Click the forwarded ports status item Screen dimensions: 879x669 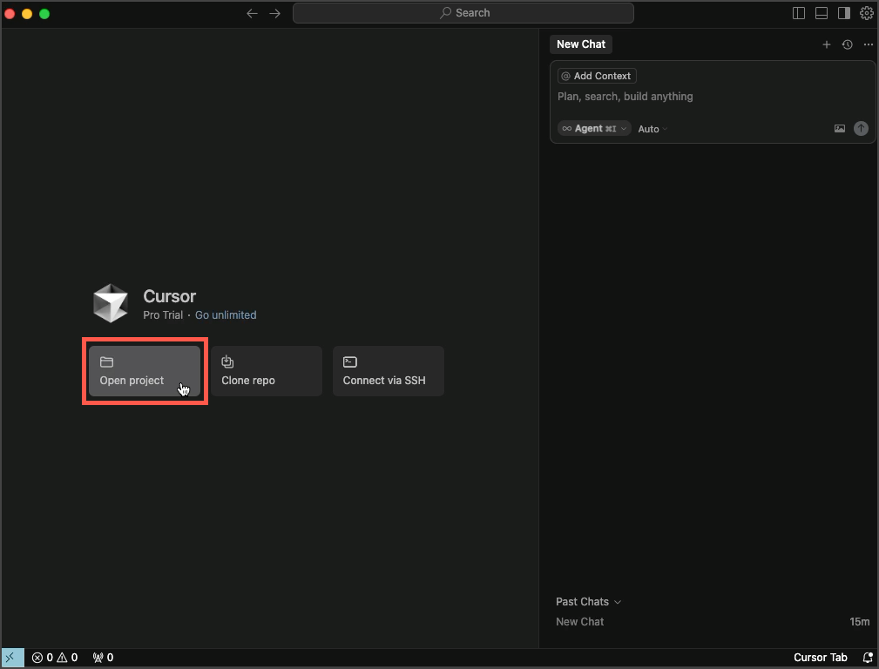(x=103, y=657)
